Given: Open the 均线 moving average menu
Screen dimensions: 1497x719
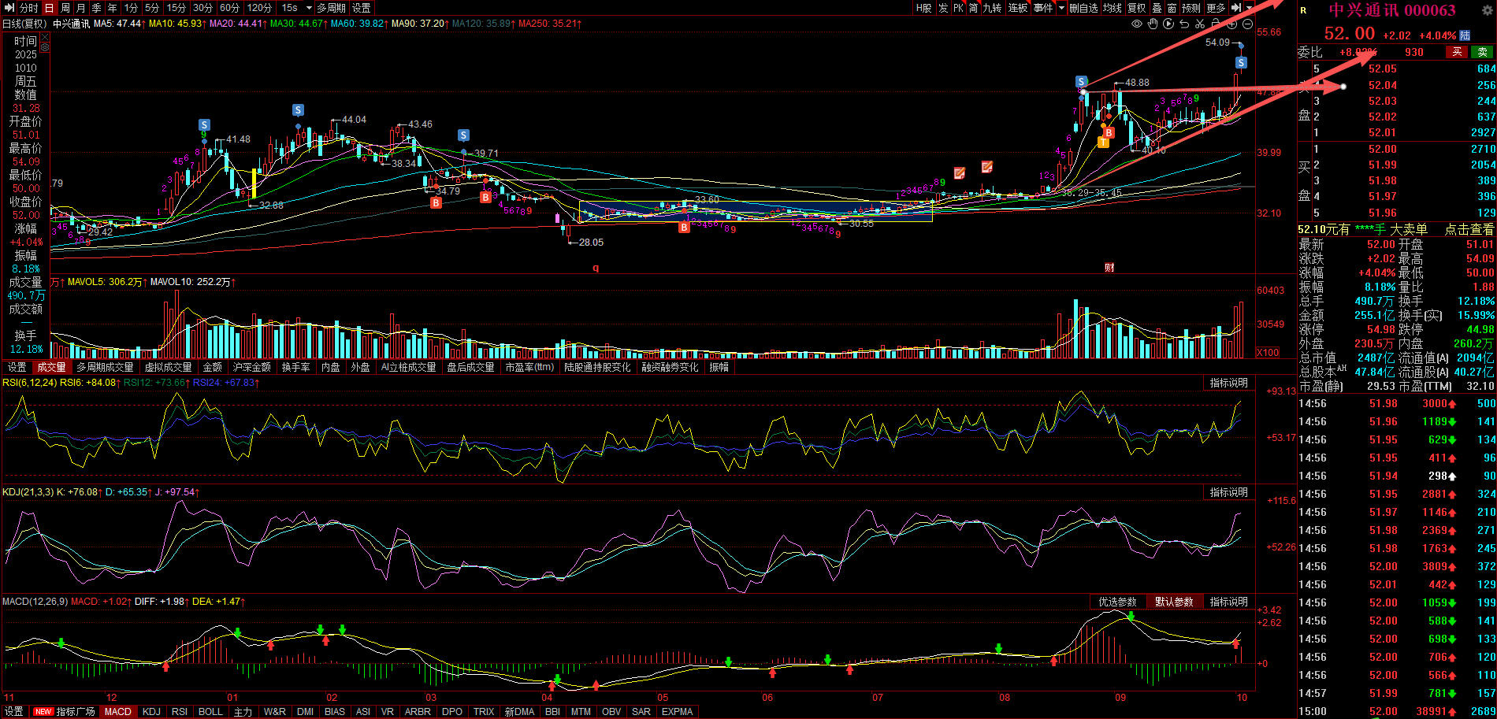Looking at the screenshot, I should click(x=1112, y=8).
